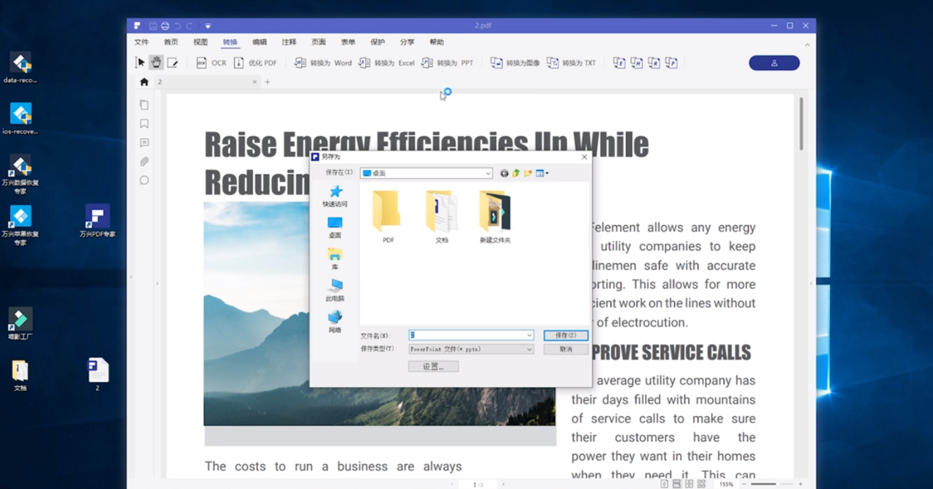This screenshot has height=489, width=933.
Task: Click the back navigation icon in dialog
Action: tap(504, 173)
